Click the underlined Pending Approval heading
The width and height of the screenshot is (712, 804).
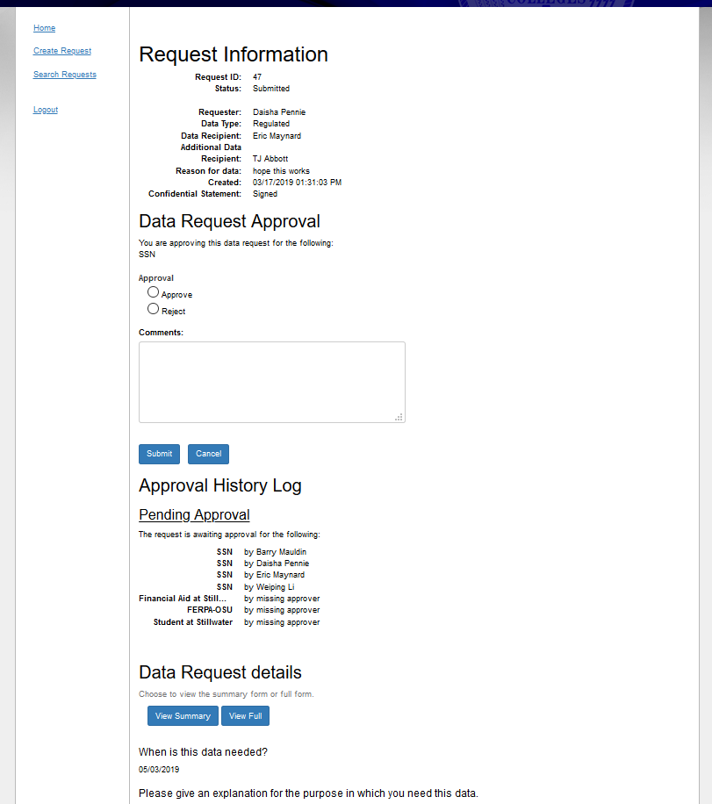click(194, 515)
